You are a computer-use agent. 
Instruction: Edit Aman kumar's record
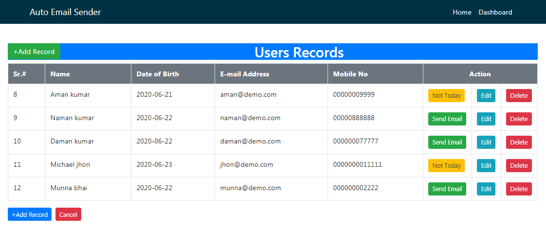(x=486, y=95)
